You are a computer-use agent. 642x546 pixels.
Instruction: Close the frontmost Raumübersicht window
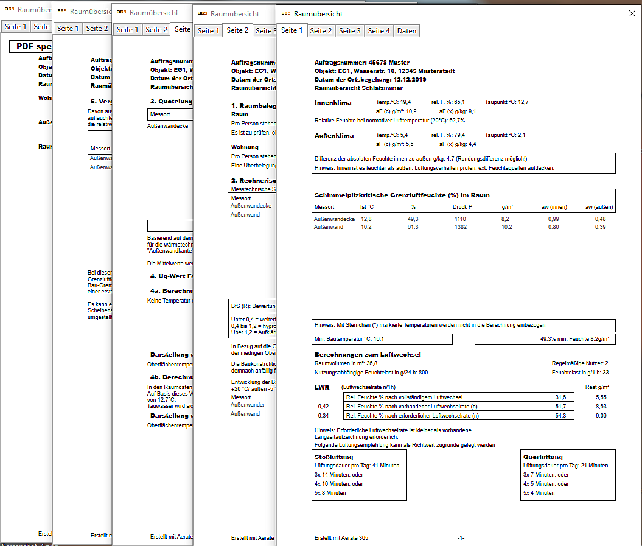(x=631, y=13)
